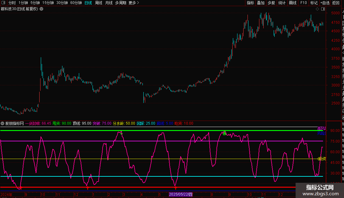The image size is (344, 198).
Task: Click the 2024年 label on time axis
Action: point(6,194)
